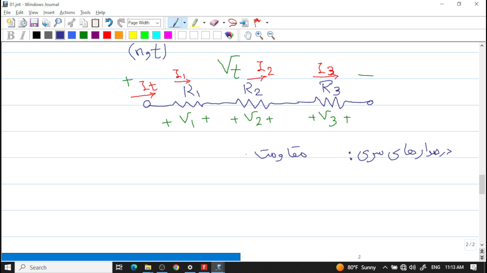The width and height of the screenshot is (487, 273).
Task: Click the first empty custom color slot
Action: pyautogui.click(x=182, y=35)
